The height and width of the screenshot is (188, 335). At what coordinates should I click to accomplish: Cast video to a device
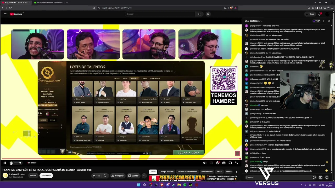click(230, 163)
